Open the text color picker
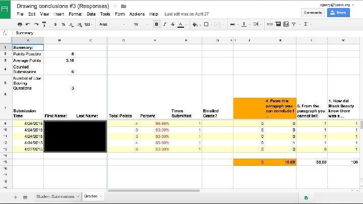The height and width of the screenshot is (204, 363). [181, 25]
